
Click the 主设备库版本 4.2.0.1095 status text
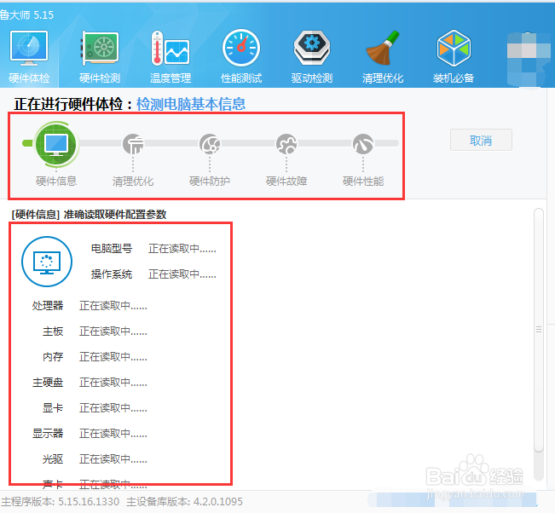pos(184,502)
